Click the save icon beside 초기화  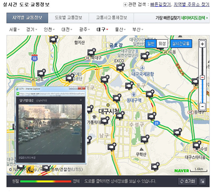coord(202,181)
